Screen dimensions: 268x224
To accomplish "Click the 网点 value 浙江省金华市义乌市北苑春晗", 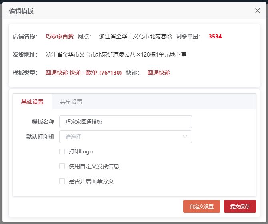I will point(136,36).
